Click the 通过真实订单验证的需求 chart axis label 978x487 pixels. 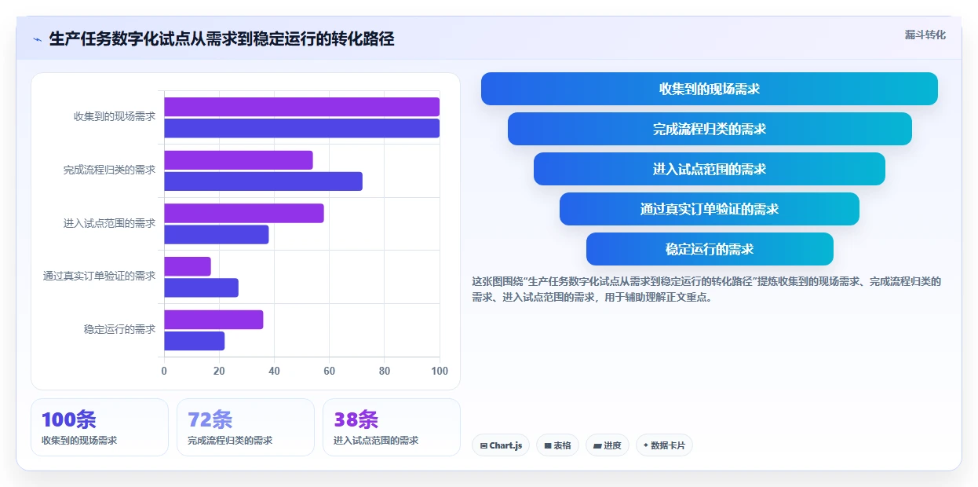(100, 276)
